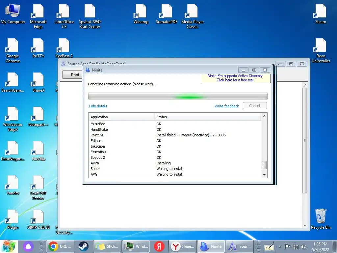
Task: Click the Ninite installation progress bar
Action: click(x=178, y=96)
